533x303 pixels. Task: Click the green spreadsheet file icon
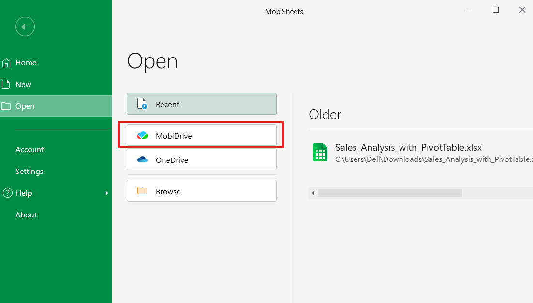click(320, 152)
